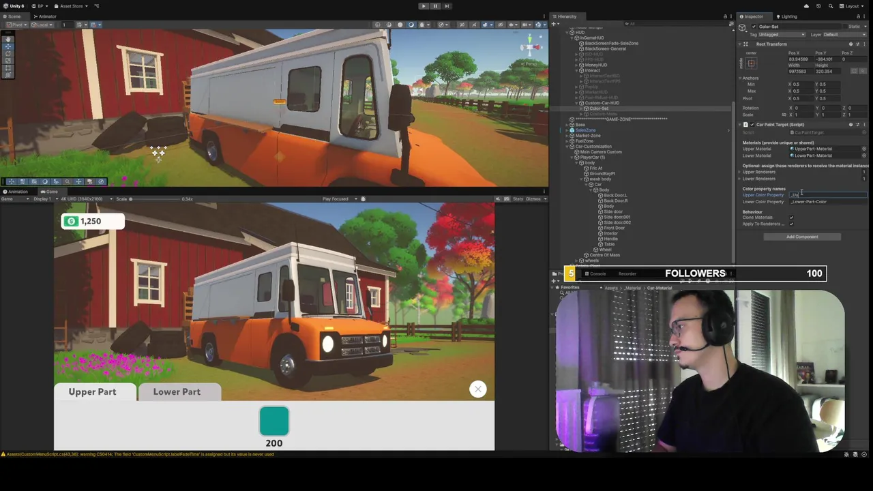Click the Pause button in top toolbar
This screenshot has width=873, height=491.
[x=434, y=6]
